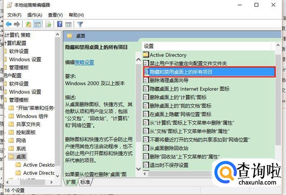286x195 pixels.
Task: Click settings list scroll up arrow
Action: (278, 45)
